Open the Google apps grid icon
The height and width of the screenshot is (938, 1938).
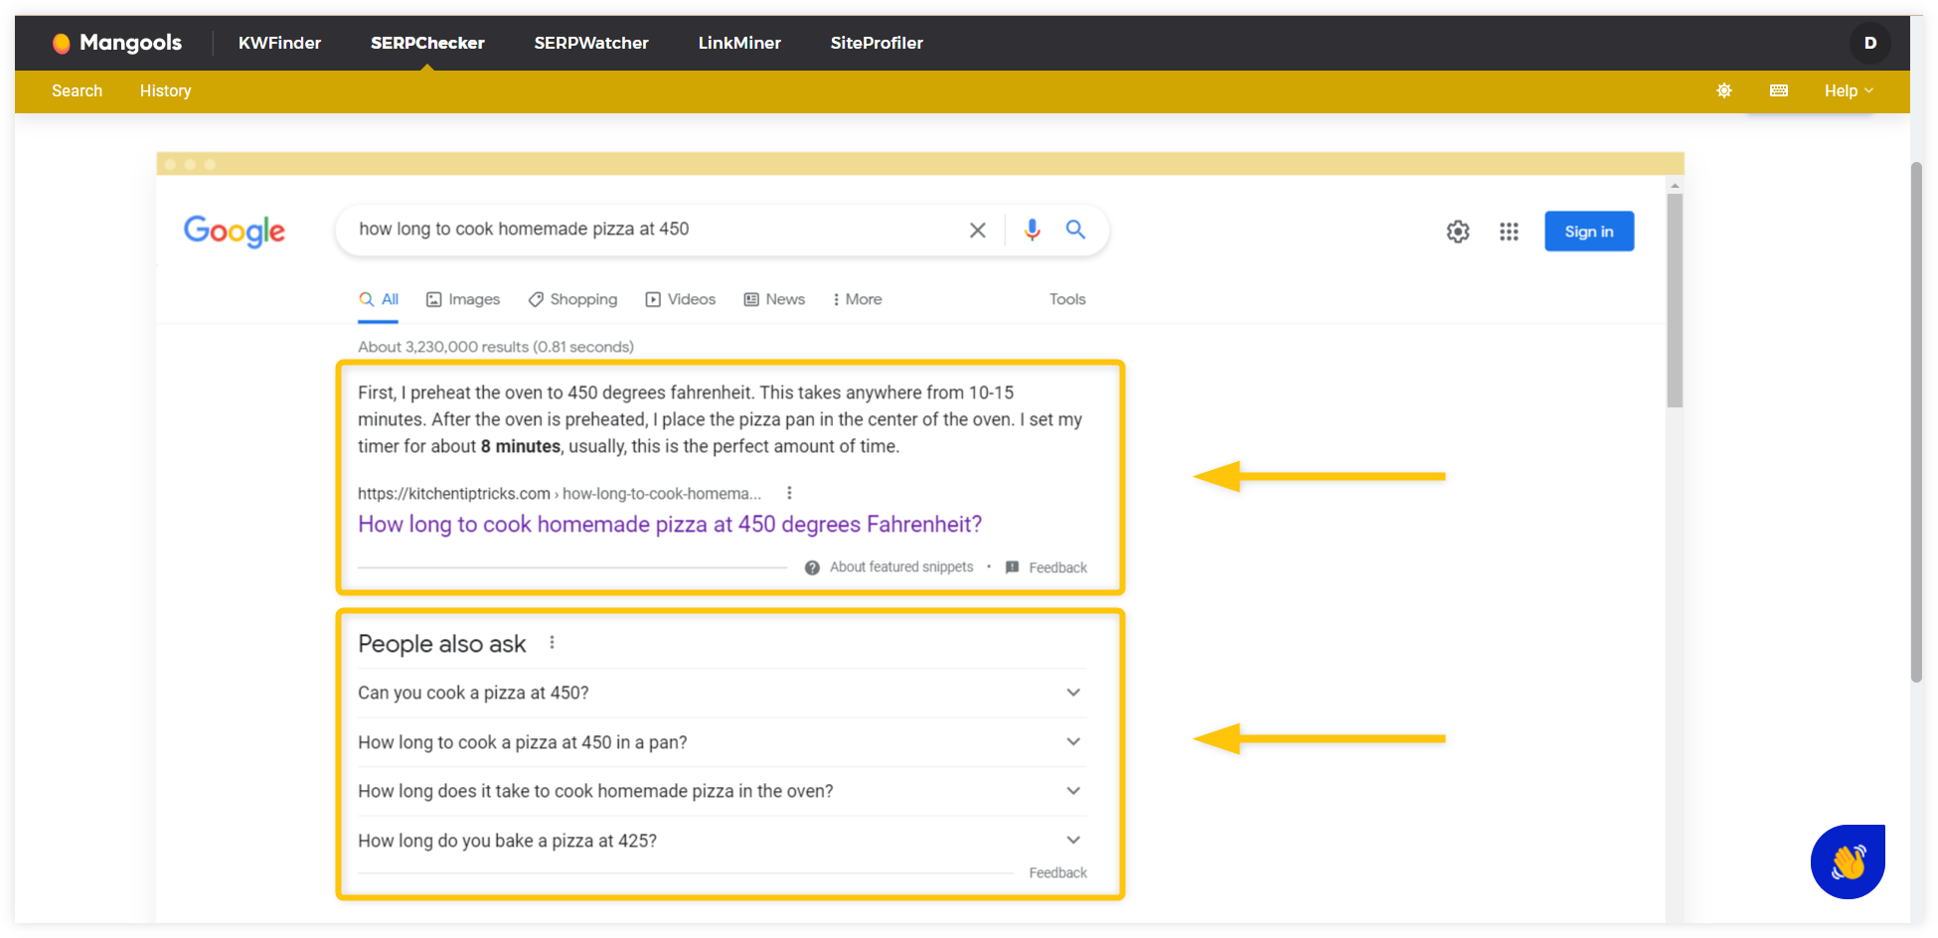pos(1509,232)
